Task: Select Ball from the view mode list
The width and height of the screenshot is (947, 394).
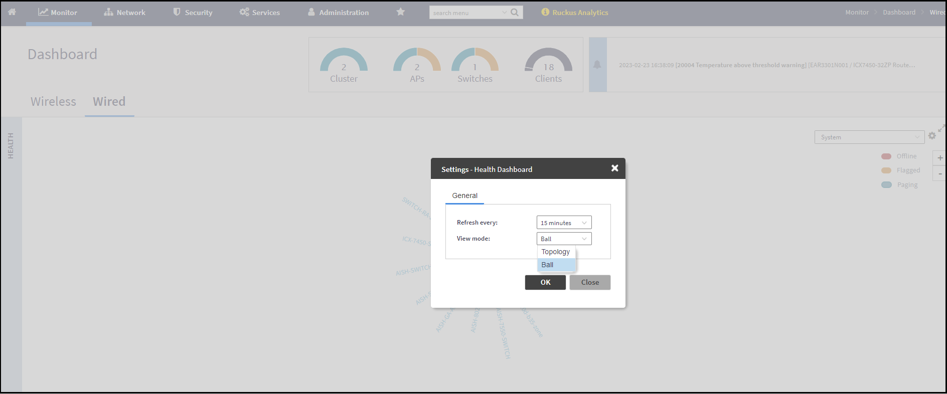Action: (556, 265)
